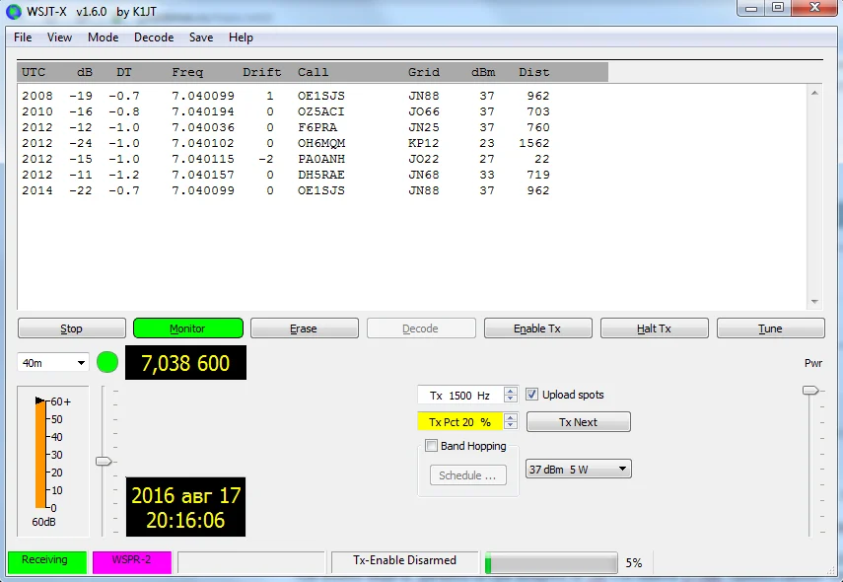Click the Tx 1500 Hz input field
The image size is (843, 582).
(460, 396)
